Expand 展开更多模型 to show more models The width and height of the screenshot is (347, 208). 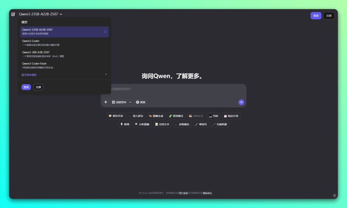tap(29, 74)
